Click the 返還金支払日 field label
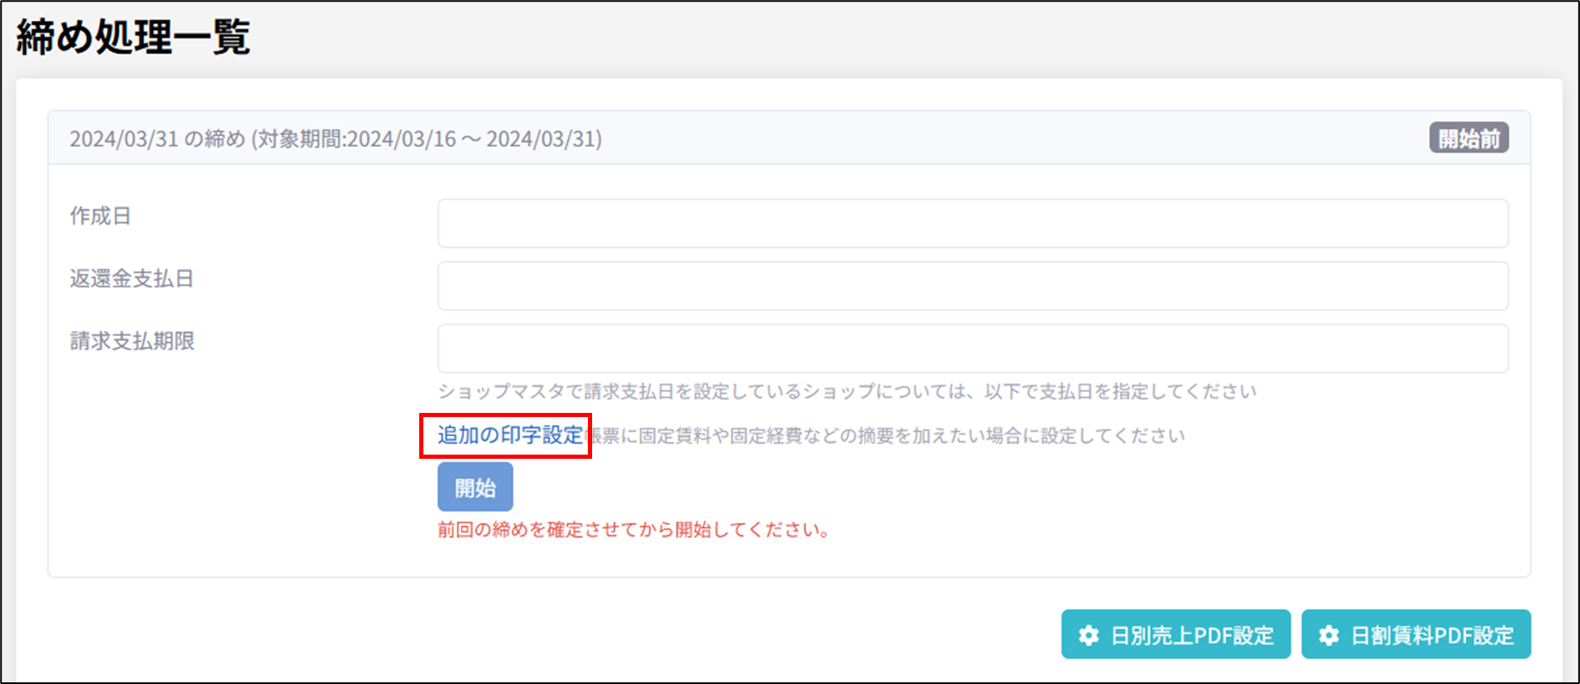This screenshot has width=1580, height=684. pyautogui.click(x=132, y=279)
